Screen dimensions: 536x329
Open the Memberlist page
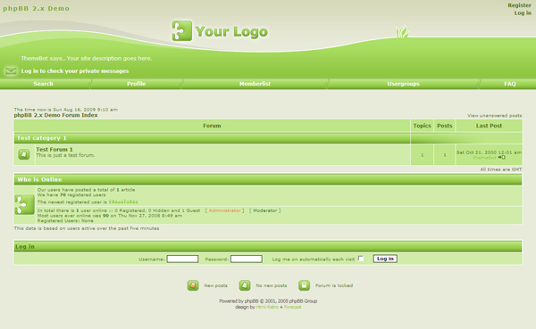tap(255, 84)
